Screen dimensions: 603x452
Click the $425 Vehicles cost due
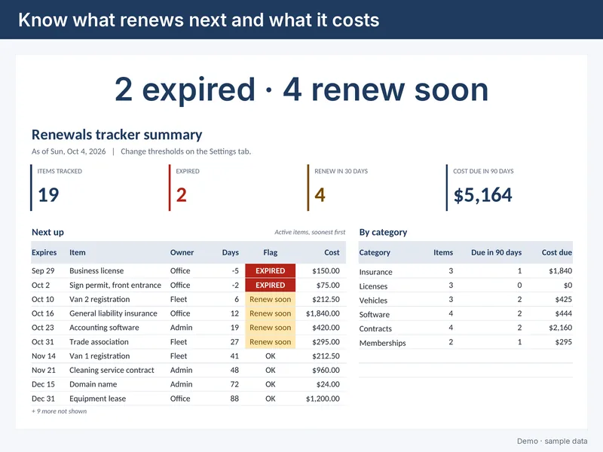coord(563,299)
